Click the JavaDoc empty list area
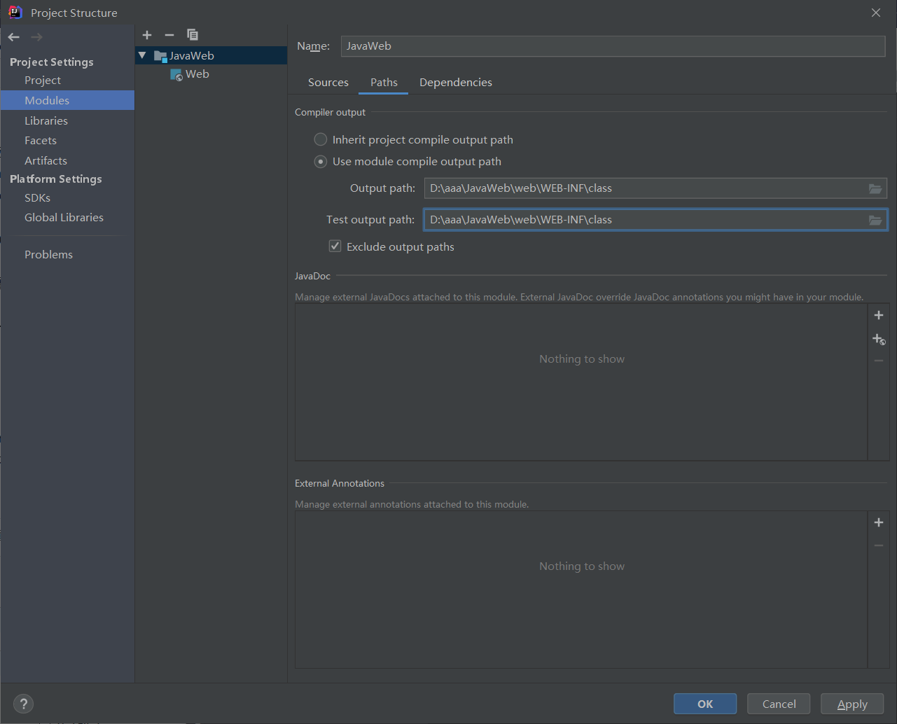Viewport: 897px width, 724px height. [581, 382]
